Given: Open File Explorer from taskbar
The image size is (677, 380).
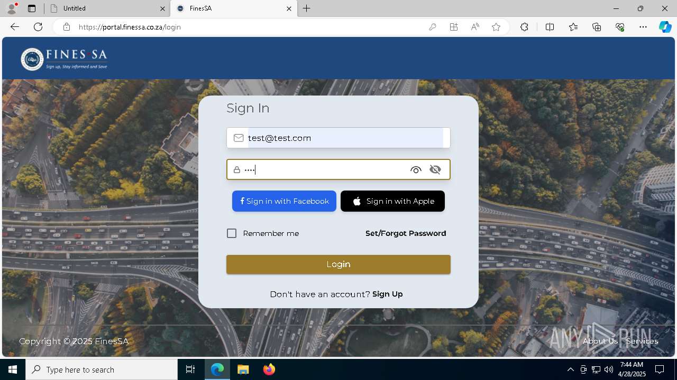Looking at the screenshot, I should tap(243, 369).
